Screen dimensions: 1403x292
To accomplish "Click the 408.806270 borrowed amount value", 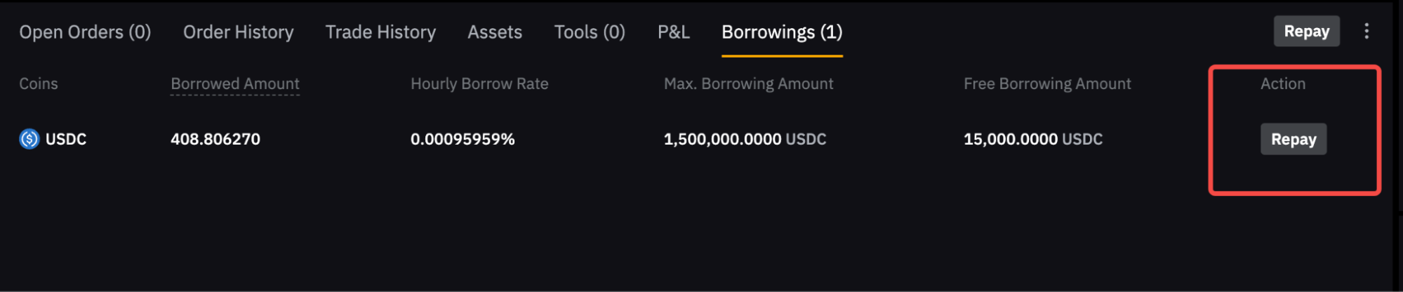I will [215, 139].
